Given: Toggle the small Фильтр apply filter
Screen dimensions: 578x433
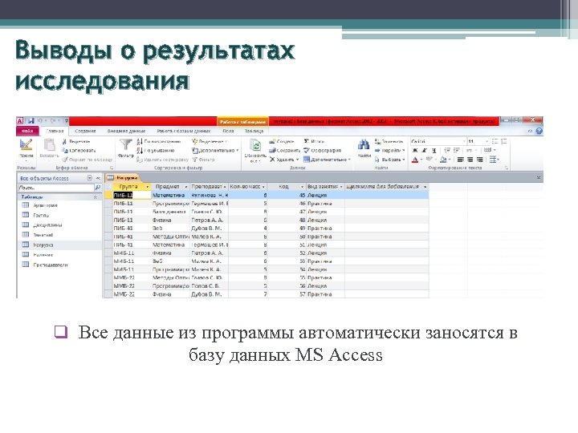Looking at the screenshot, I should [x=203, y=160].
